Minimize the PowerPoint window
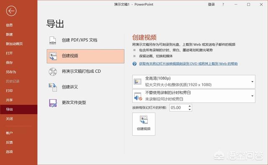Screen dimensions: 268x165 [x=236, y=5]
